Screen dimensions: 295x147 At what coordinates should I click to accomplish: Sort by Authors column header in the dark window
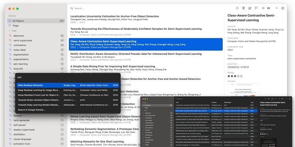click(214, 103)
